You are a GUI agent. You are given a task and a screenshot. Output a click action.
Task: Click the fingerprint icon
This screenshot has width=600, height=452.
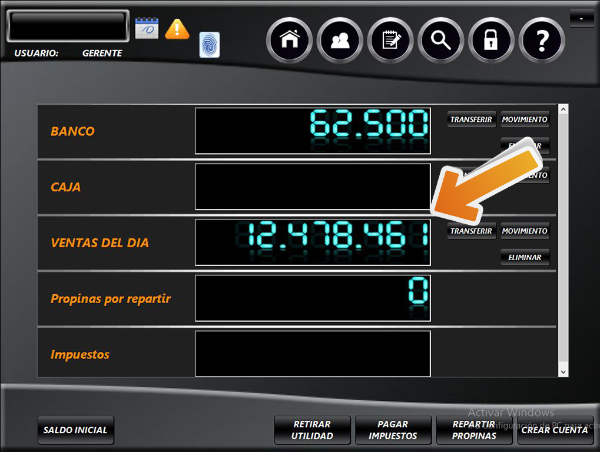pos(210,45)
